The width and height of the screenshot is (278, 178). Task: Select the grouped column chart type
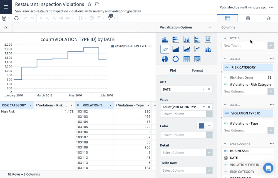(187, 40)
